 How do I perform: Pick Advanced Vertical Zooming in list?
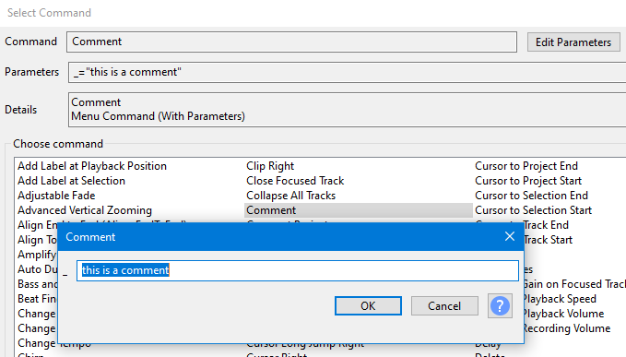(85, 210)
